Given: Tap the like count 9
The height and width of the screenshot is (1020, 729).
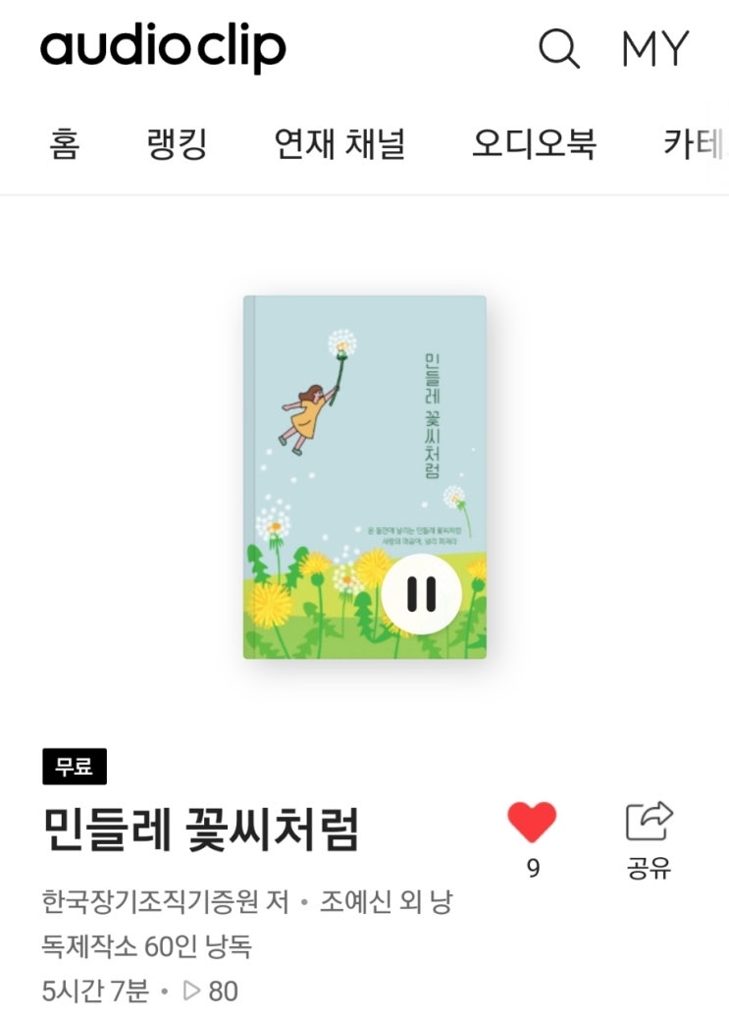Looking at the screenshot, I should click(x=533, y=869).
